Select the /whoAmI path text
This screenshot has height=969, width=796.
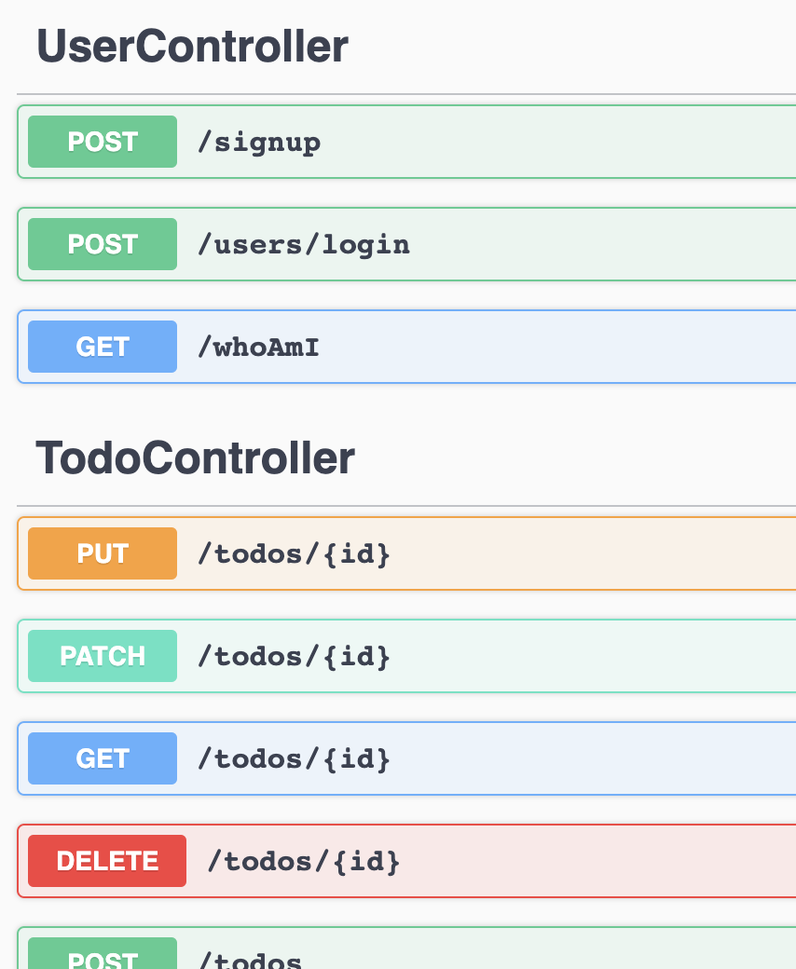[258, 348]
